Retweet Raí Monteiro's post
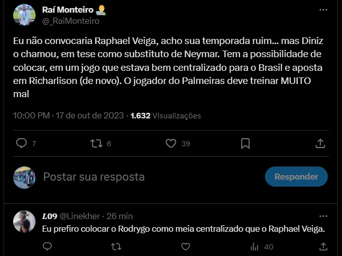This screenshot has width=342, height=256. (x=96, y=144)
